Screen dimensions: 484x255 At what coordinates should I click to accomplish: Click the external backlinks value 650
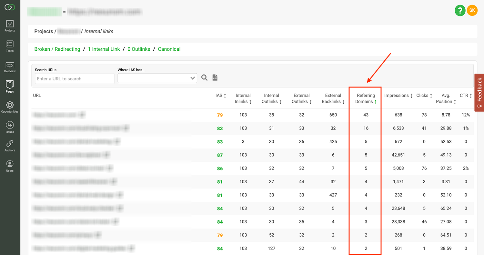click(333, 115)
